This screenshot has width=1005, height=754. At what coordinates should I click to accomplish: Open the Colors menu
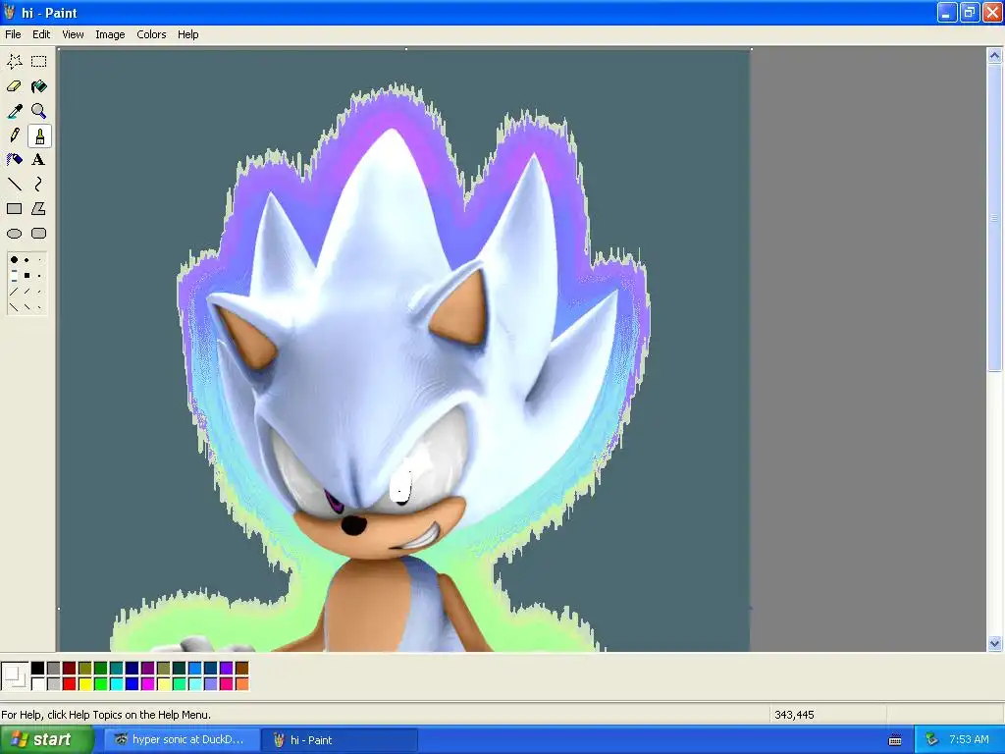click(151, 34)
